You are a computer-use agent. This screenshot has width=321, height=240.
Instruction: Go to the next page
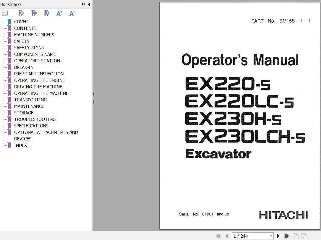click(278, 236)
